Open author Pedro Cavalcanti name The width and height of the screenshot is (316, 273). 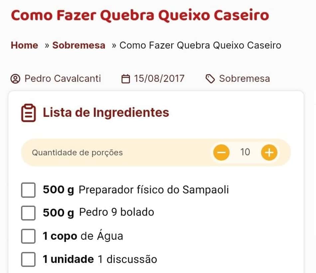[63, 78]
